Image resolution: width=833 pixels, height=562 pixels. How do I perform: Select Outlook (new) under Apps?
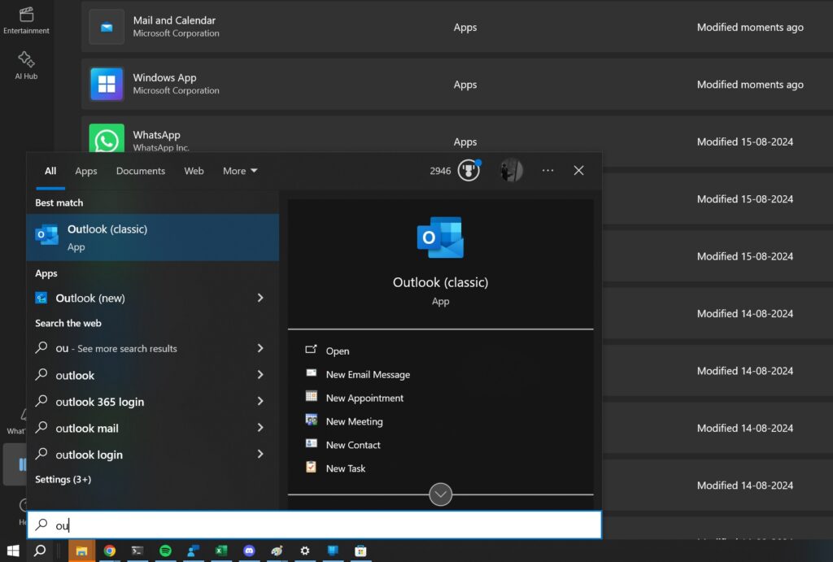point(90,298)
